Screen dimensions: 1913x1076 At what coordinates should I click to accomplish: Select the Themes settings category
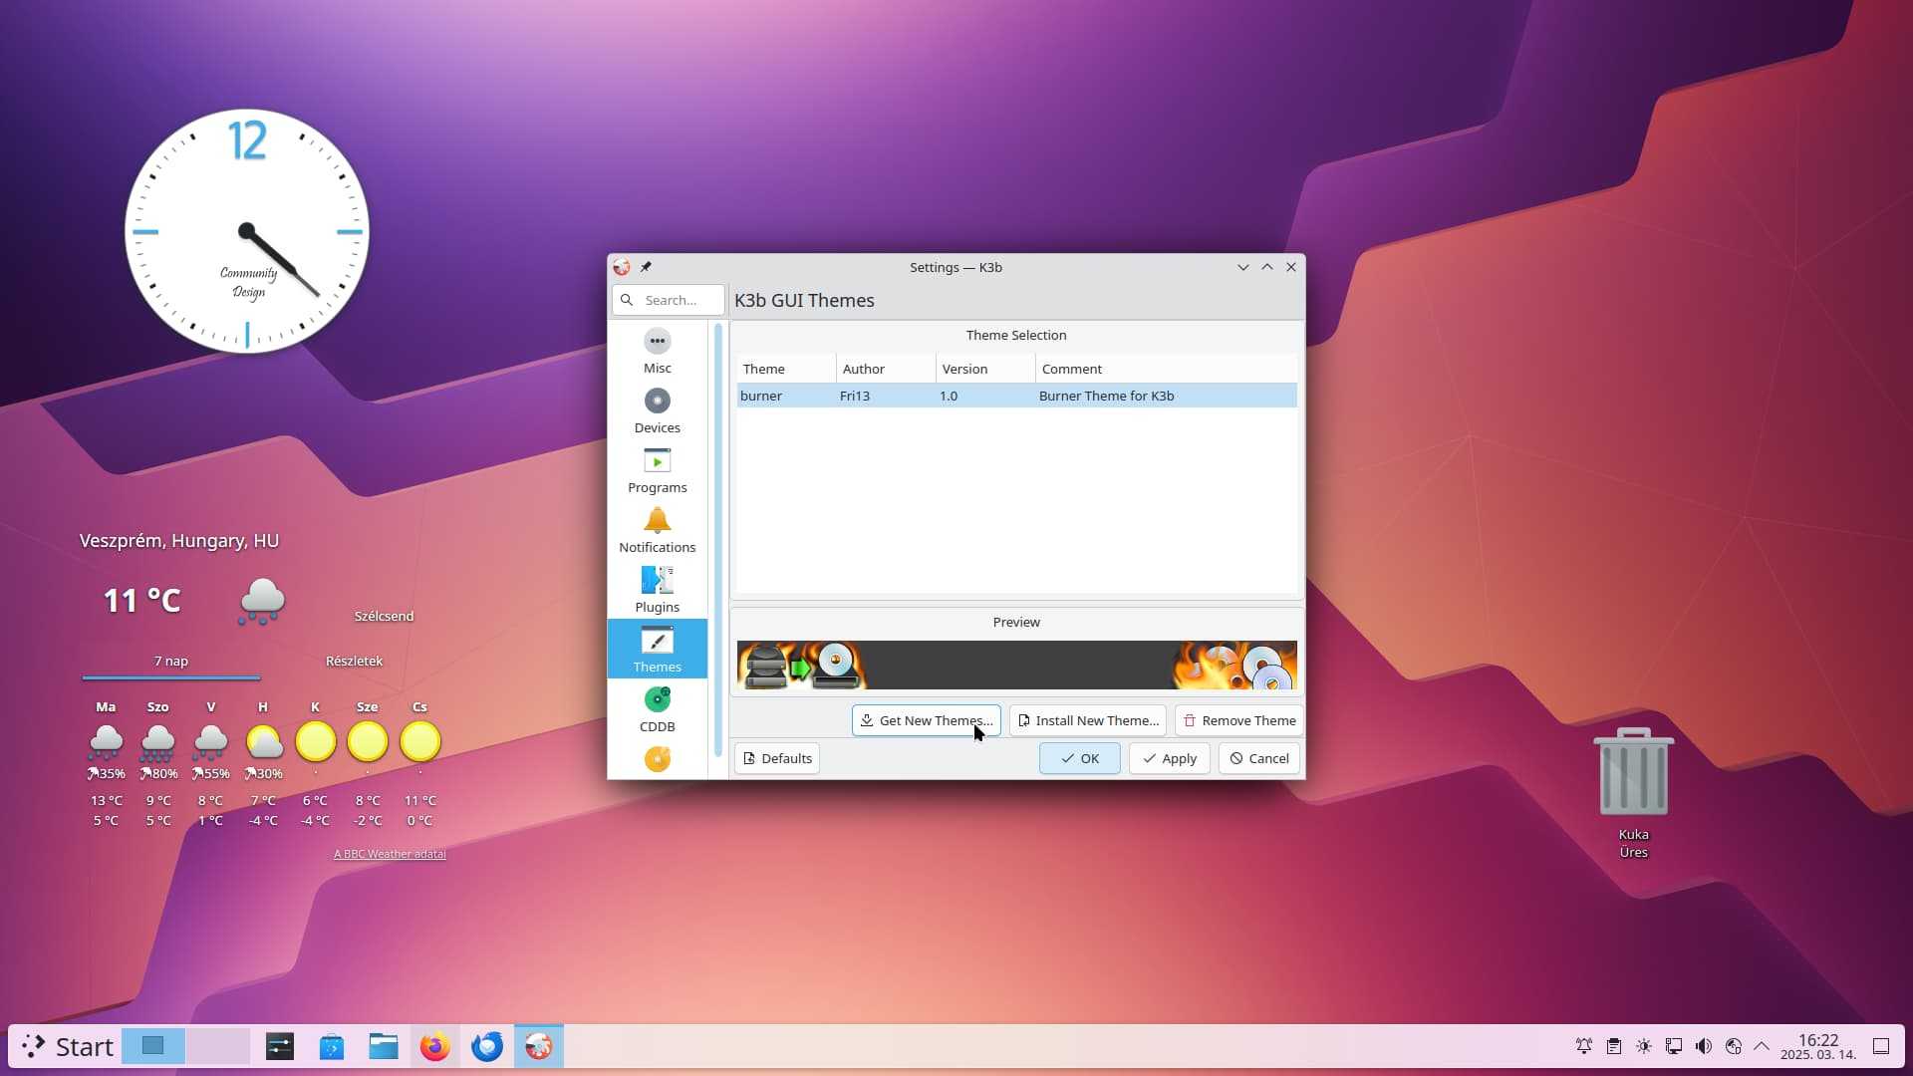pos(658,650)
